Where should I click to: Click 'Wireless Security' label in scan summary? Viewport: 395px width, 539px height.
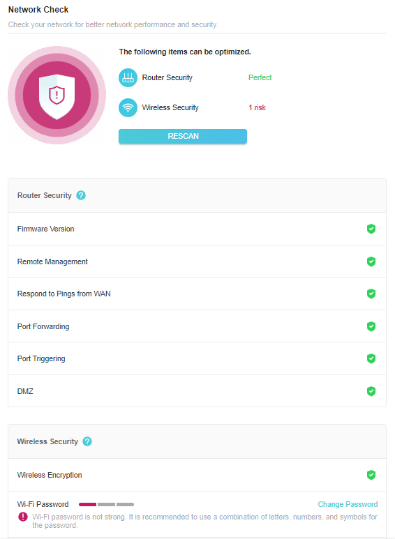(170, 107)
